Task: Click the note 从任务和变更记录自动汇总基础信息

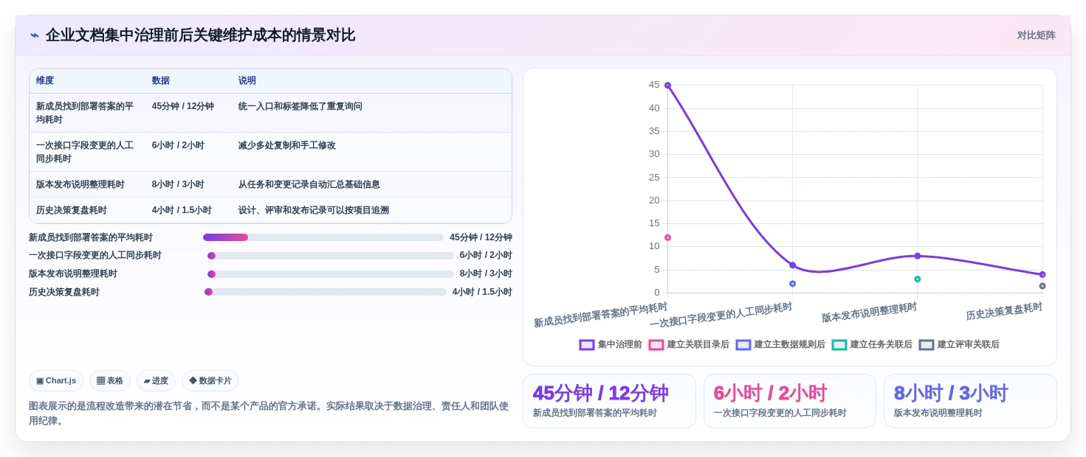Action: pos(309,184)
